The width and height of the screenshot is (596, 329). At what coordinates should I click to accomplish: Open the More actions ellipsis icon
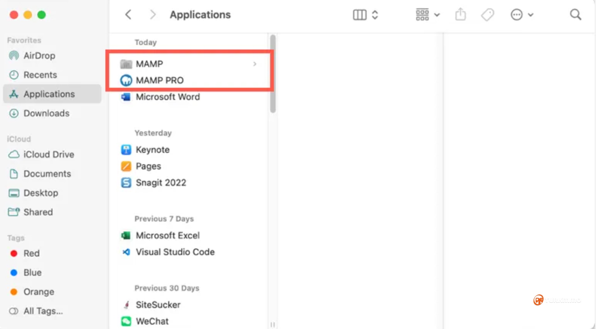[x=516, y=14]
